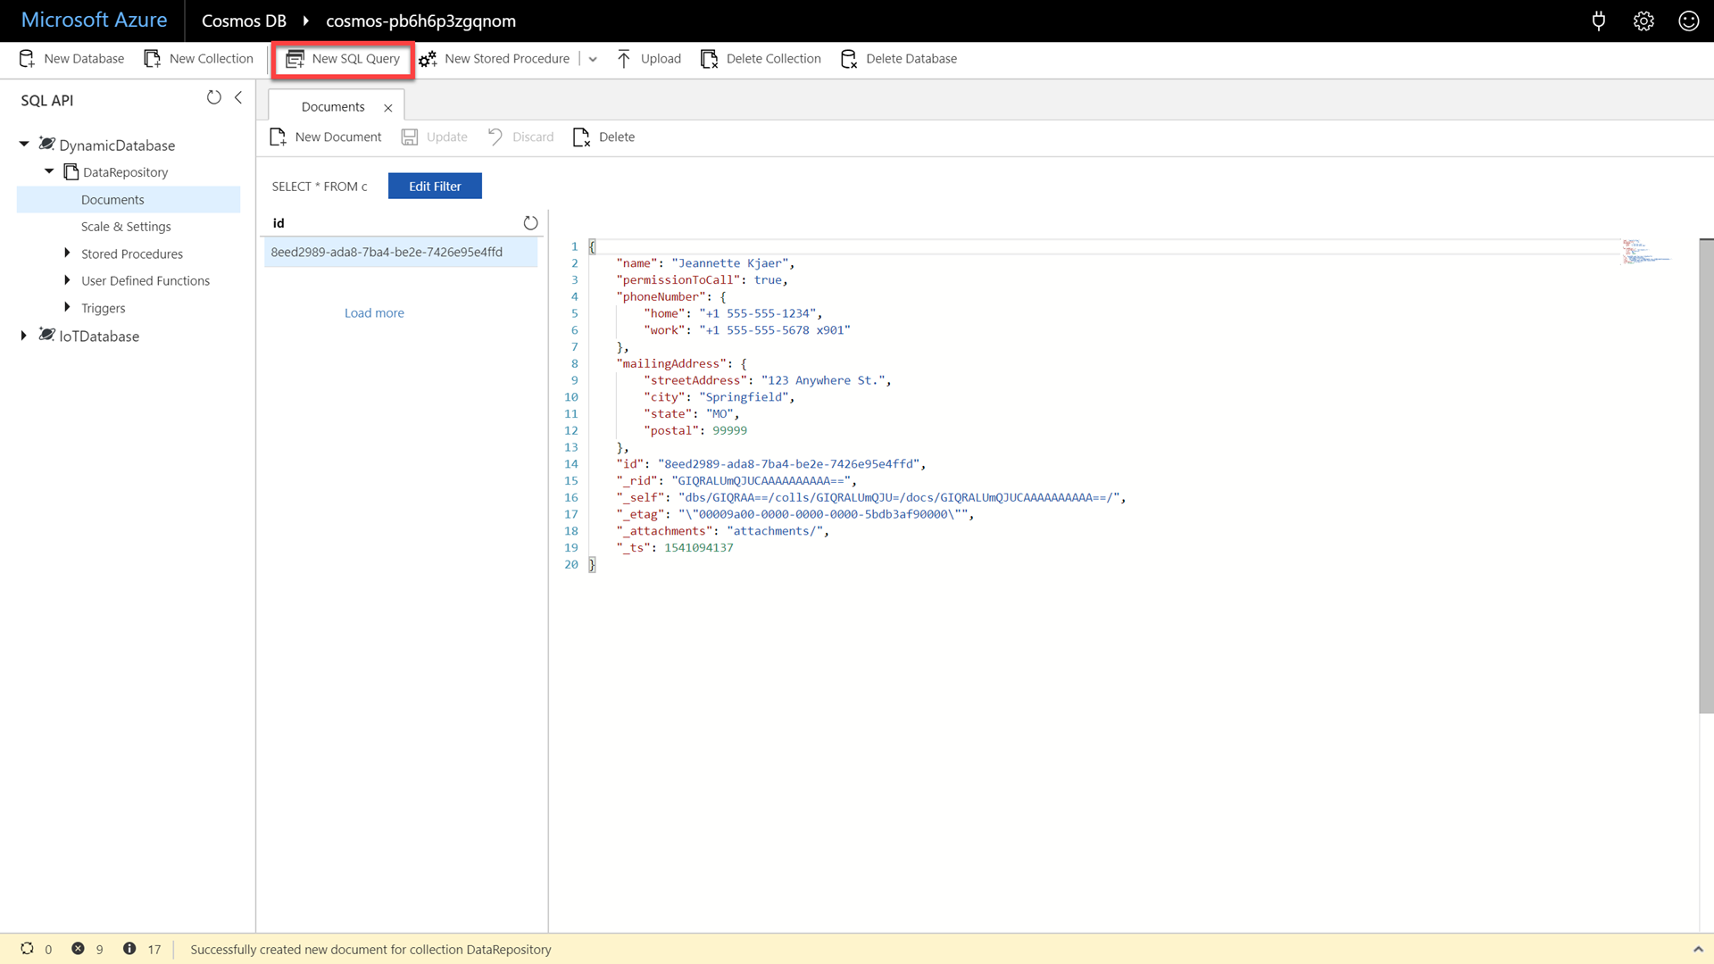Close the Documents tab
Screen dimensions: 1714x964
pyautogui.click(x=388, y=108)
